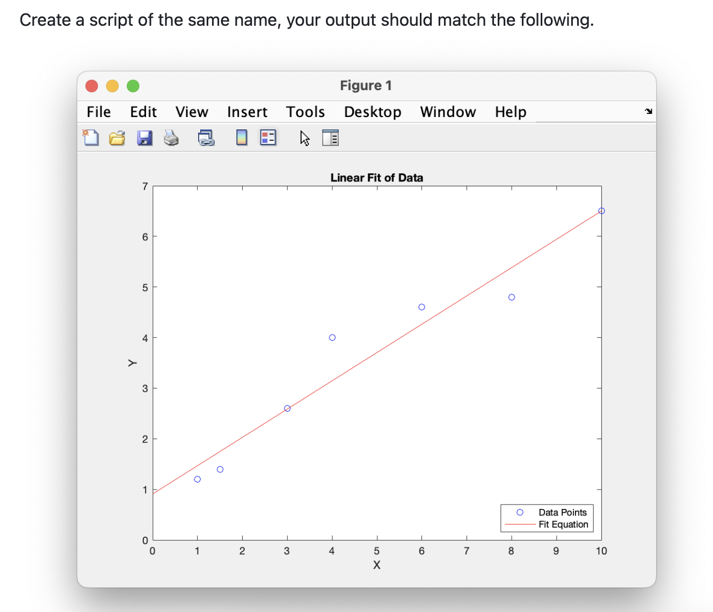Click the Fit Equation legend entry

(x=563, y=524)
